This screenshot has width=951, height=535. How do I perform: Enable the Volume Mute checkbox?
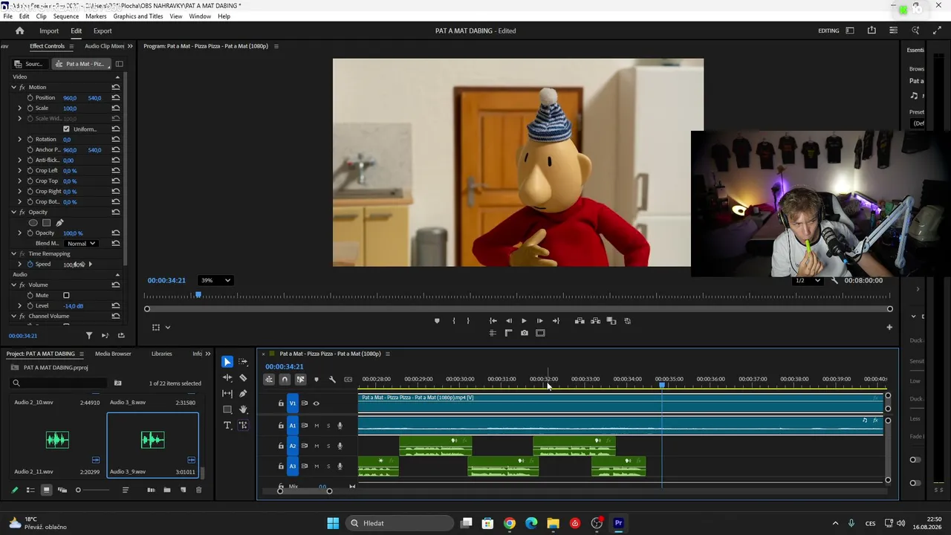click(66, 296)
